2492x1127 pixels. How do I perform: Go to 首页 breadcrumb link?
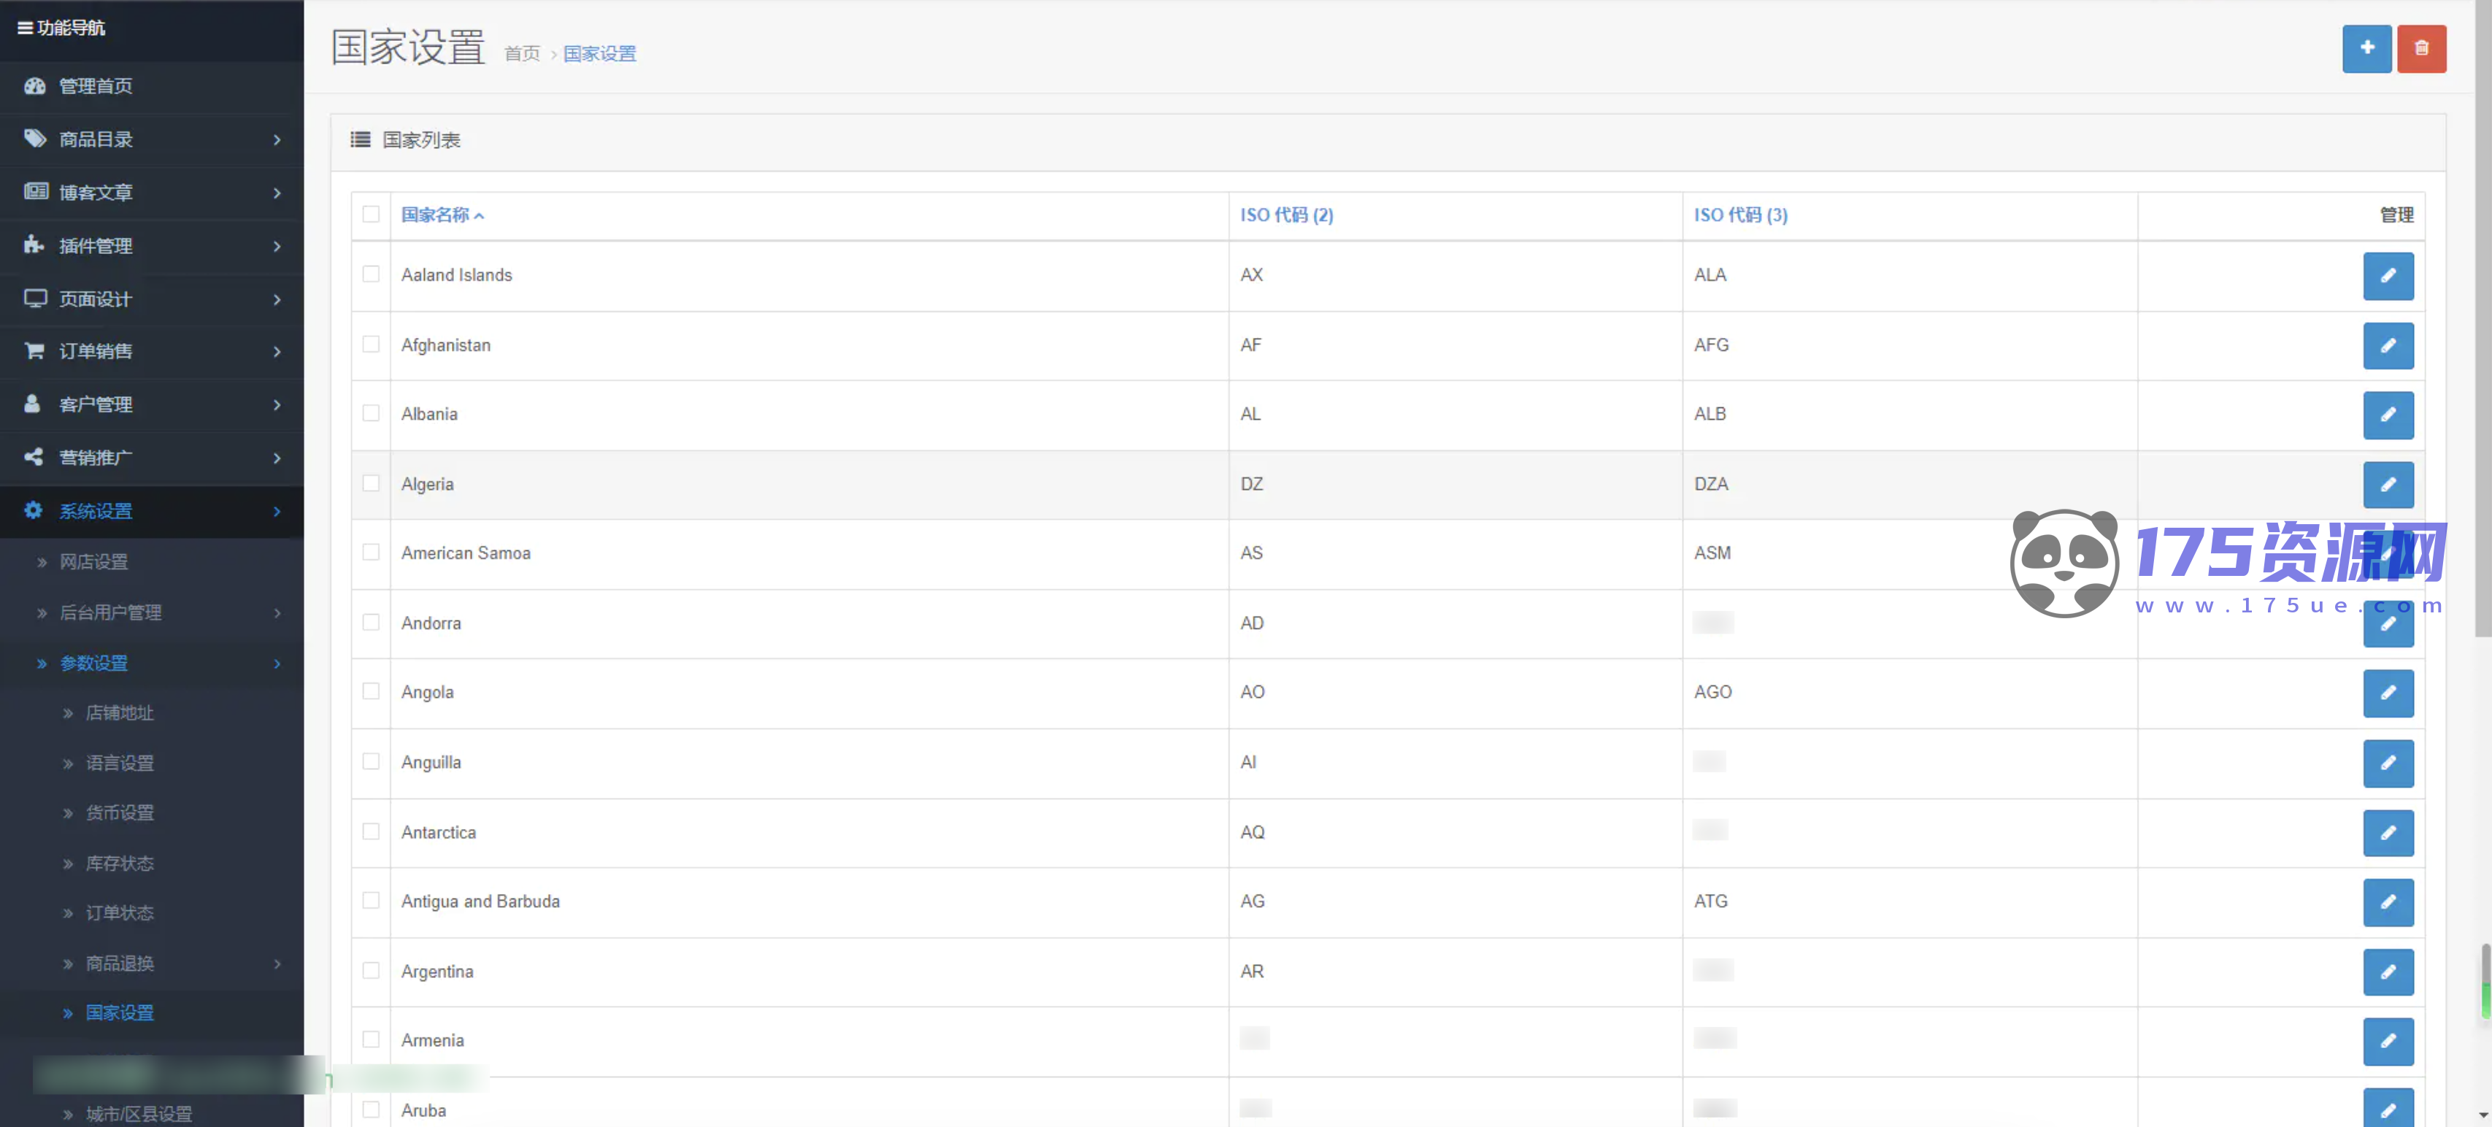[x=523, y=54]
